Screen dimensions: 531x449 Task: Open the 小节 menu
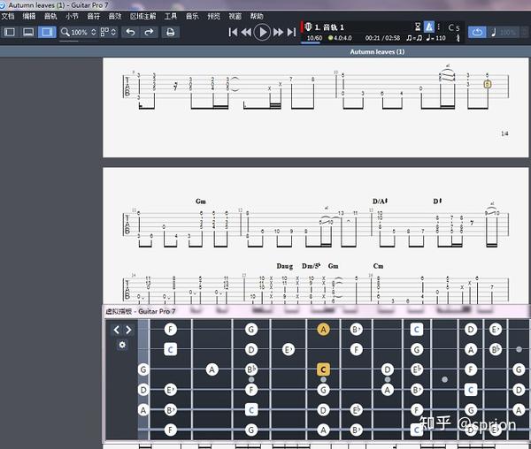[72, 16]
